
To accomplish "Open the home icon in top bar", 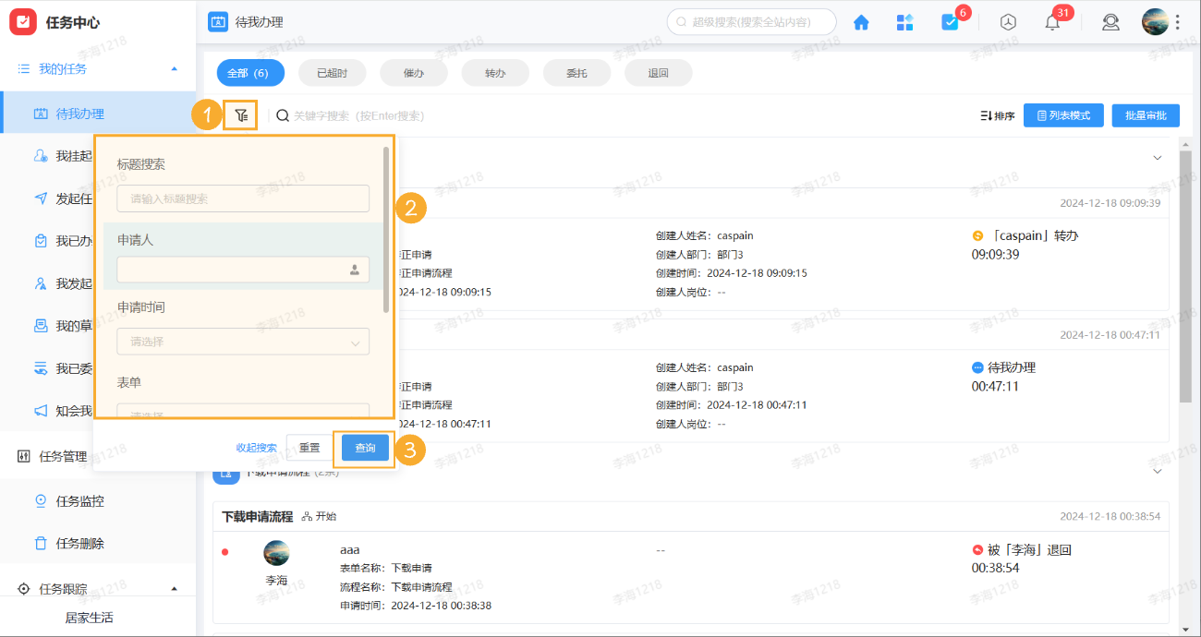I will tap(861, 21).
